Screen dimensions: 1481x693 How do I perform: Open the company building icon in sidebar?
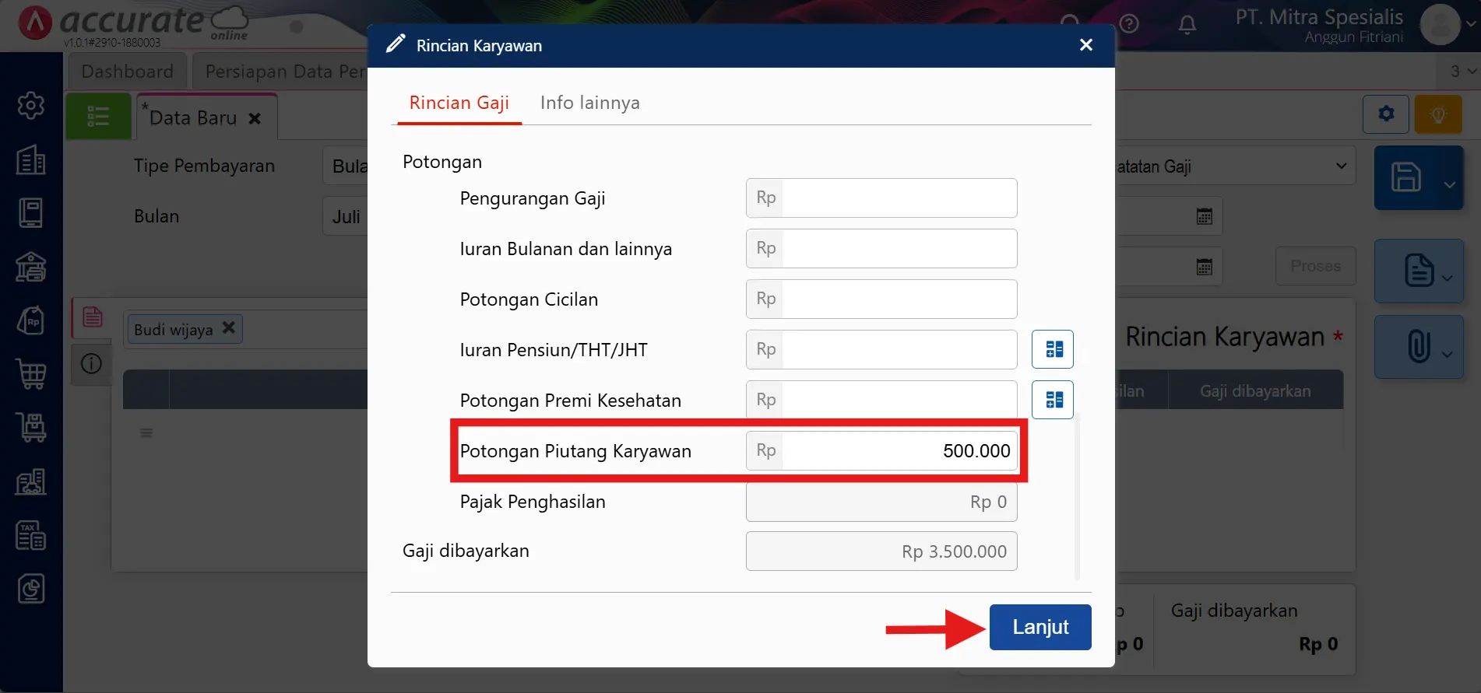(x=31, y=159)
